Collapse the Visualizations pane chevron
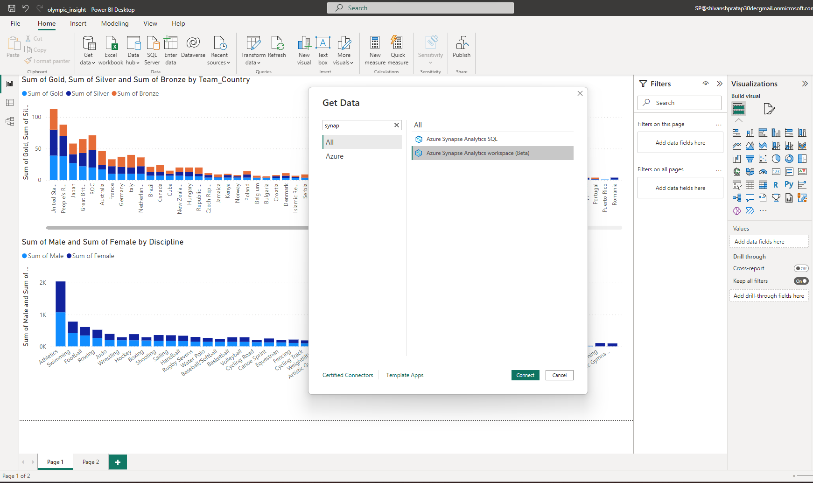The width and height of the screenshot is (813, 483). tap(805, 84)
